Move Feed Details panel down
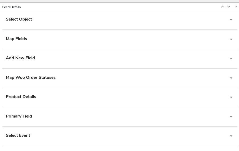This screenshot has height=151, width=239. click(229, 7)
